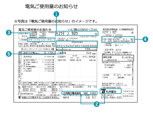Click the 領収金額 9,628円 box
This screenshot has height=114, width=153.
pyautogui.click(x=118, y=58)
